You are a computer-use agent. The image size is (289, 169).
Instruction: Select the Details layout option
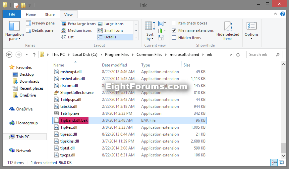click(115, 37)
